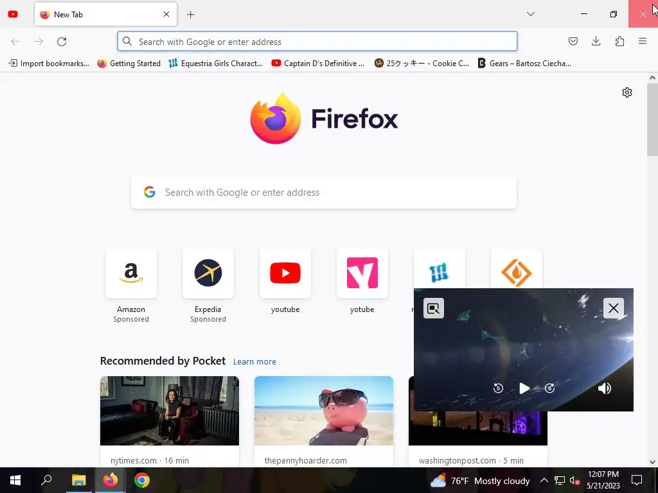Open the clock showing 12:07 PM
The width and height of the screenshot is (658, 493).
tap(603, 480)
